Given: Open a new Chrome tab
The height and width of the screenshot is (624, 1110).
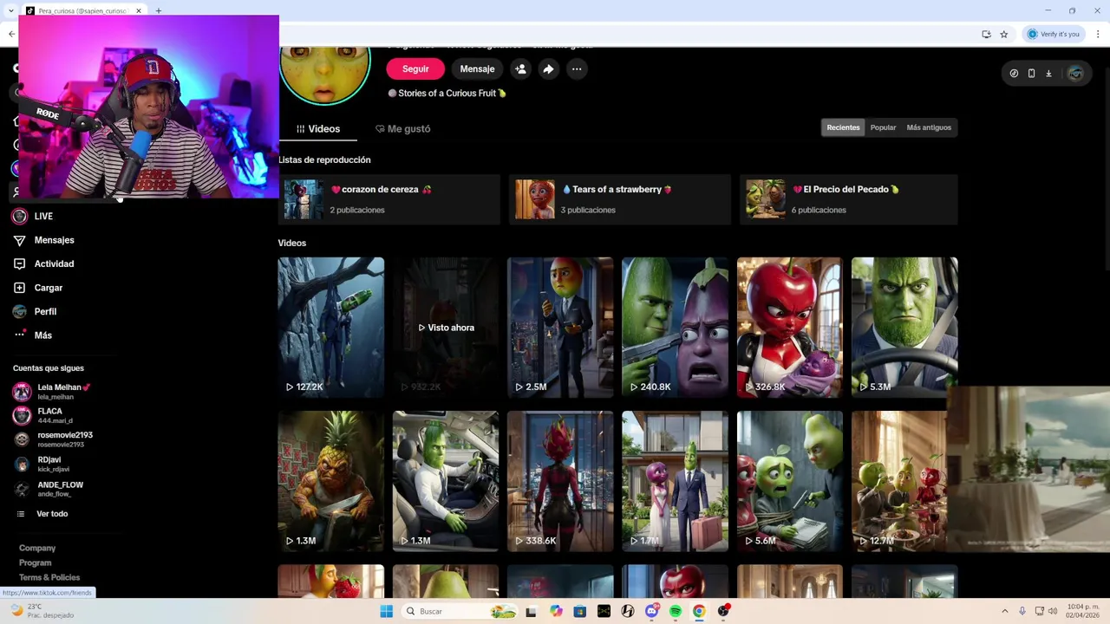Looking at the screenshot, I should pos(159,10).
